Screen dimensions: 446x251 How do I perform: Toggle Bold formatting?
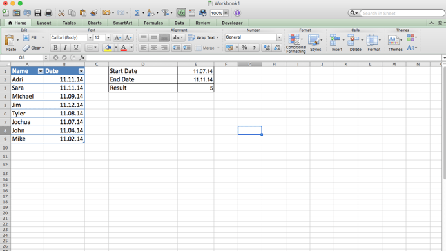55,48
